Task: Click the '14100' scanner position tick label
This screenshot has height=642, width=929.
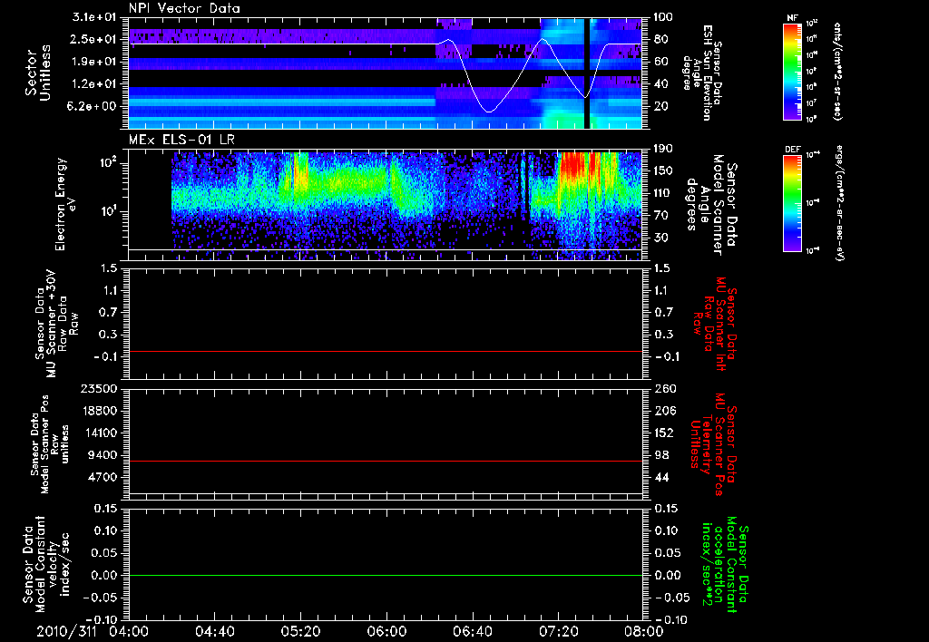Action: pos(99,433)
